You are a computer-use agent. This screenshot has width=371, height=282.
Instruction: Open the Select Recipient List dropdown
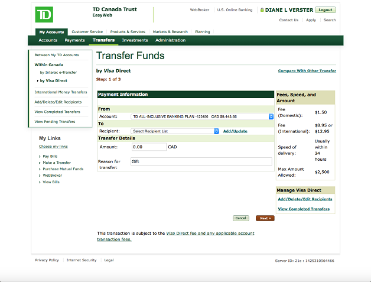pyautogui.click(x=175, y=131)
